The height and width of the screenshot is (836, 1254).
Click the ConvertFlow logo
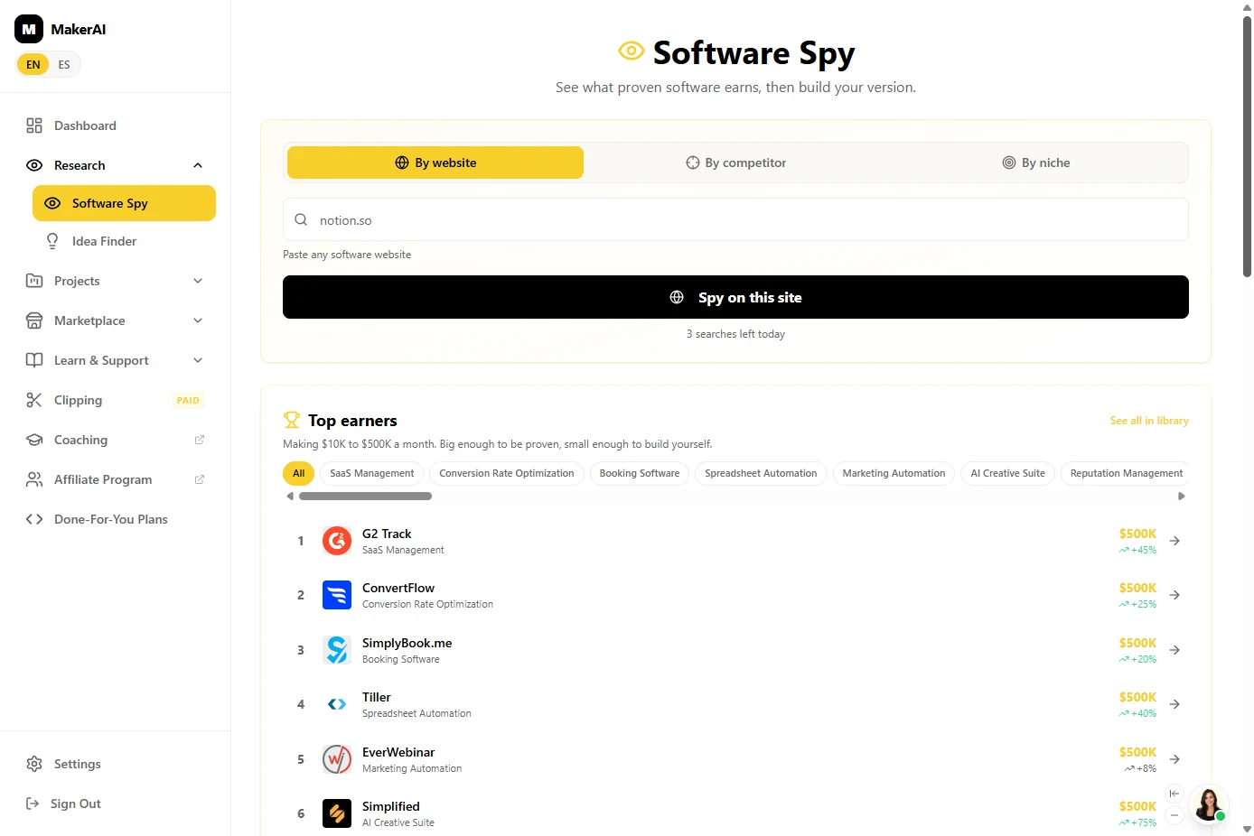point(337,595)
